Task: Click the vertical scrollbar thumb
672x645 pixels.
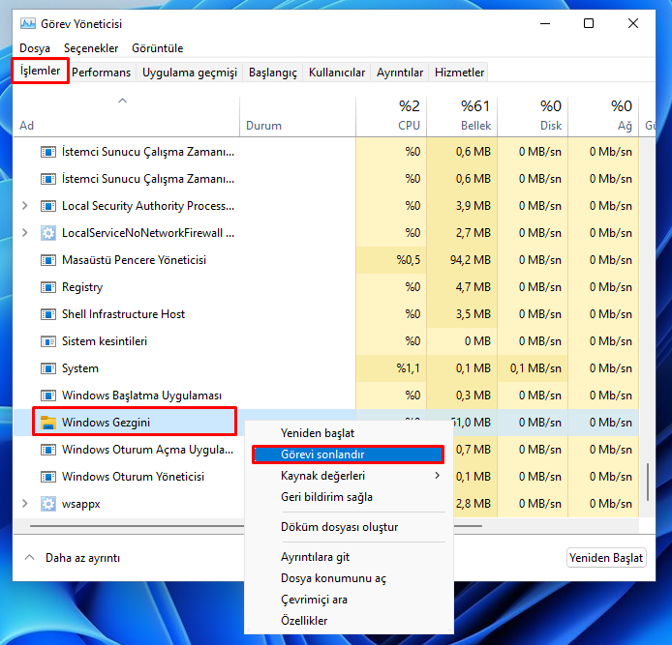Action: click(648, 482)
